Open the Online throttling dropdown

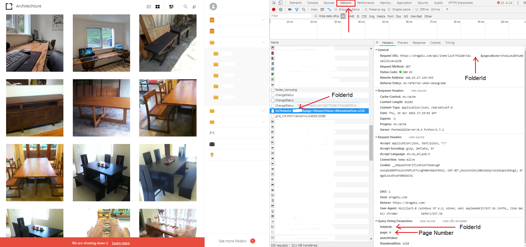point(440,9)
